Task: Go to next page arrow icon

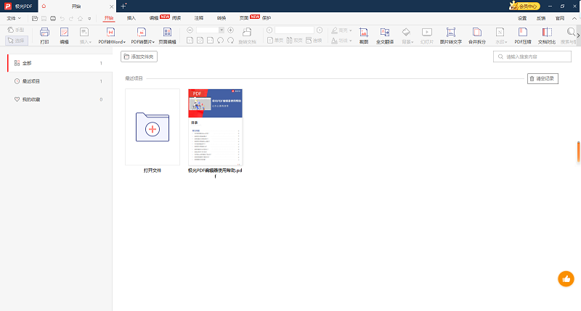Action: coord(320,30)
